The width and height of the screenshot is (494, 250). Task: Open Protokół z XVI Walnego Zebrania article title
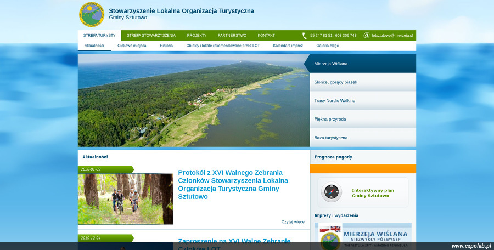click(233, 185)
